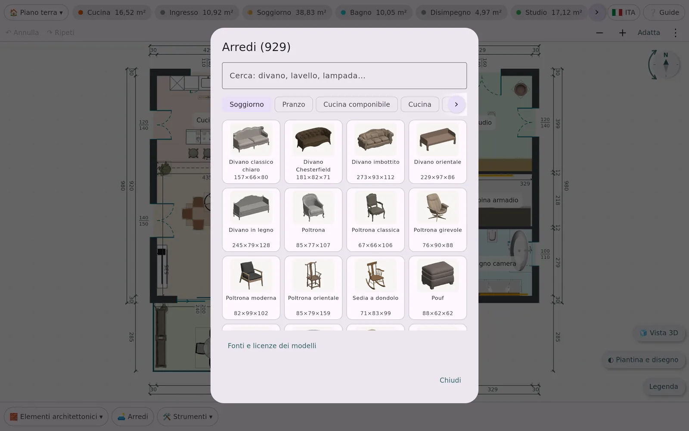Viewport: 689px width, 431px height.
Task: Open the three-dot more options menu
Action: (x=675, y=33)
